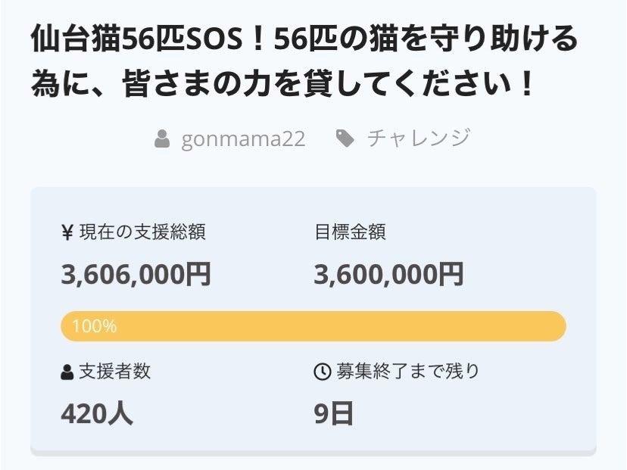Click the yen icon next to 現在の支援総額
This screenshot has height=470, width=627.
pyautogui.click(x=67, y=233)
